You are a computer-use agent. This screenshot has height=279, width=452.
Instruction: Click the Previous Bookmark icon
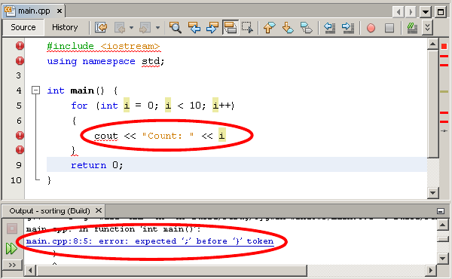click(x=269, y=28)
